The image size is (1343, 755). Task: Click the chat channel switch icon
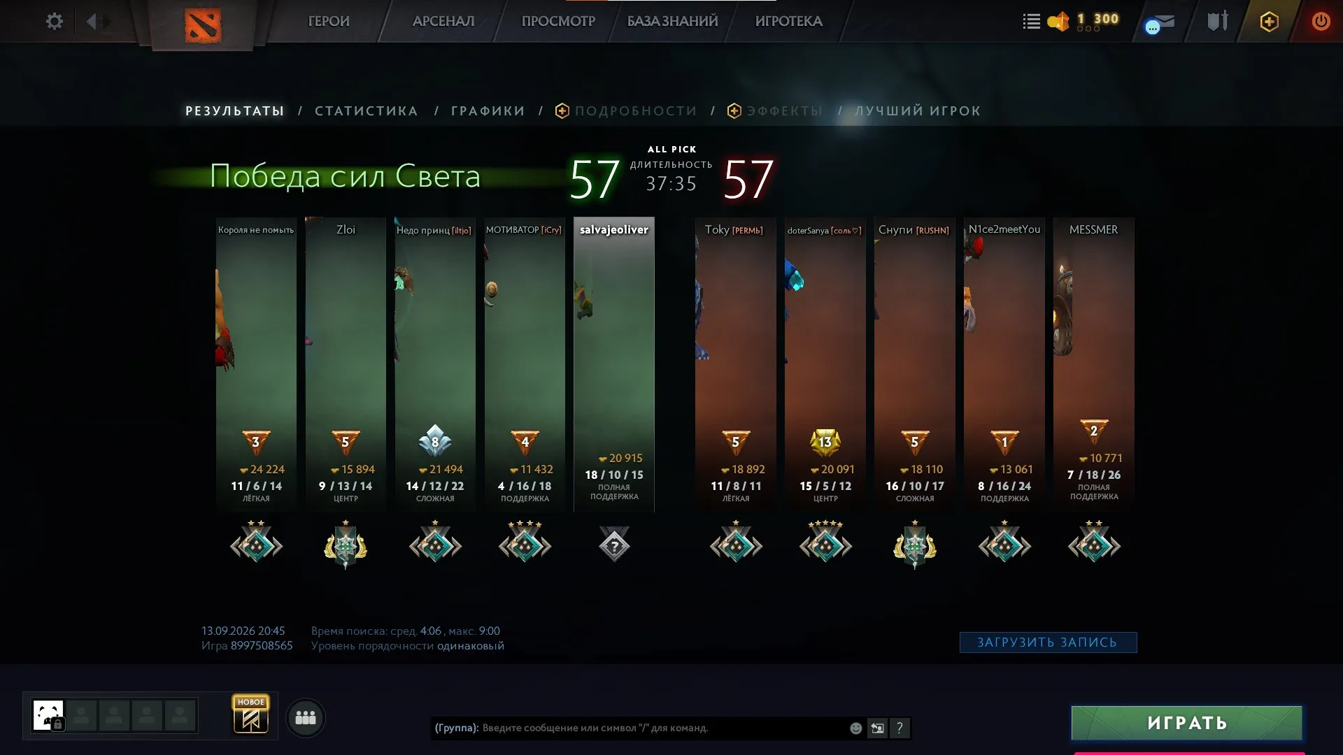tap(877, 728)
